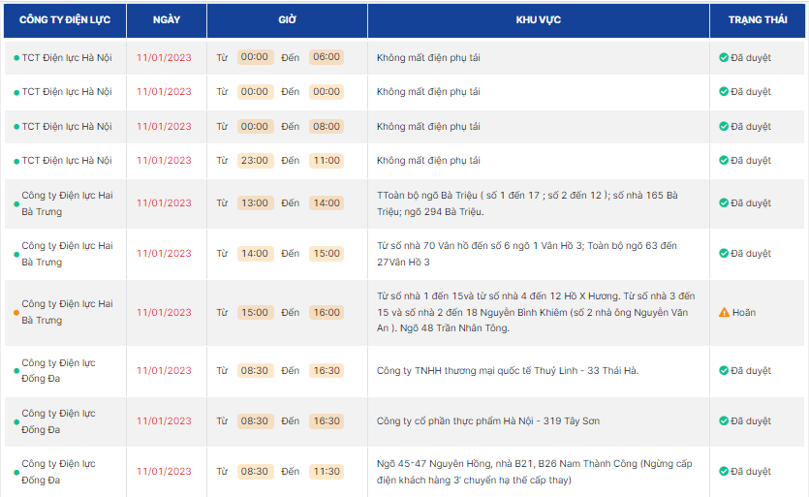Click Công ty Điện lực Hai Bà Trưng in the Hoãn row
809x497 pixels.
click(67, 312)
